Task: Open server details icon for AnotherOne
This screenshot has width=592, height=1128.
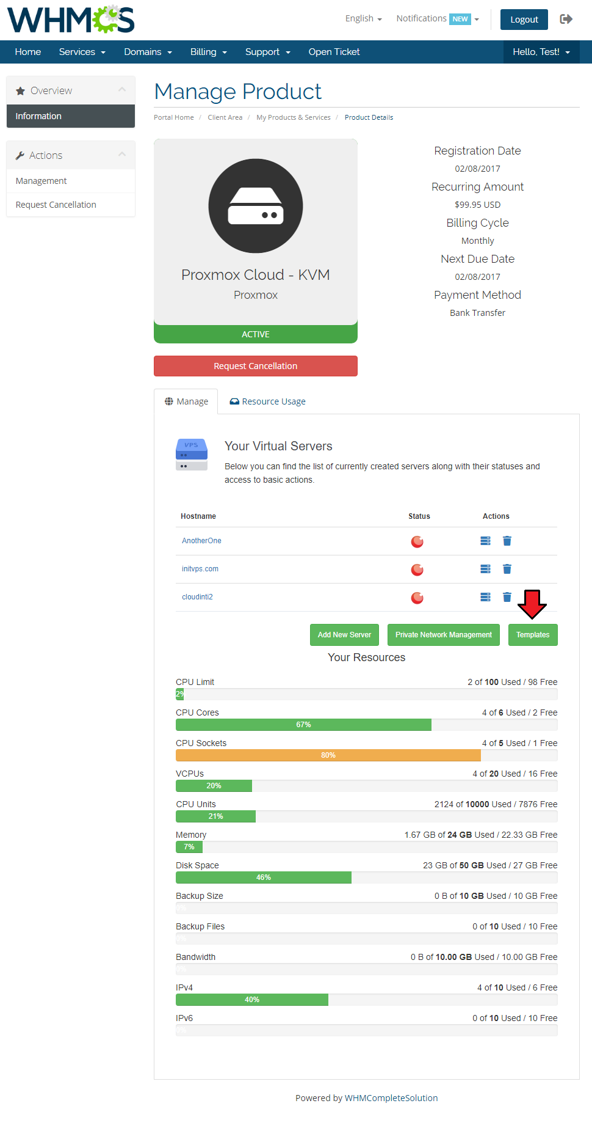Action: (485, 541)
